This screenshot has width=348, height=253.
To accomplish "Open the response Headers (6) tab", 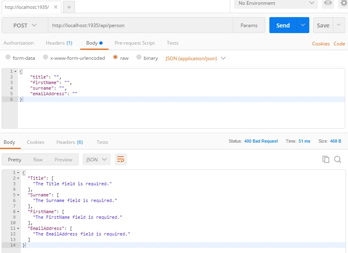I will tap(69, 142).
